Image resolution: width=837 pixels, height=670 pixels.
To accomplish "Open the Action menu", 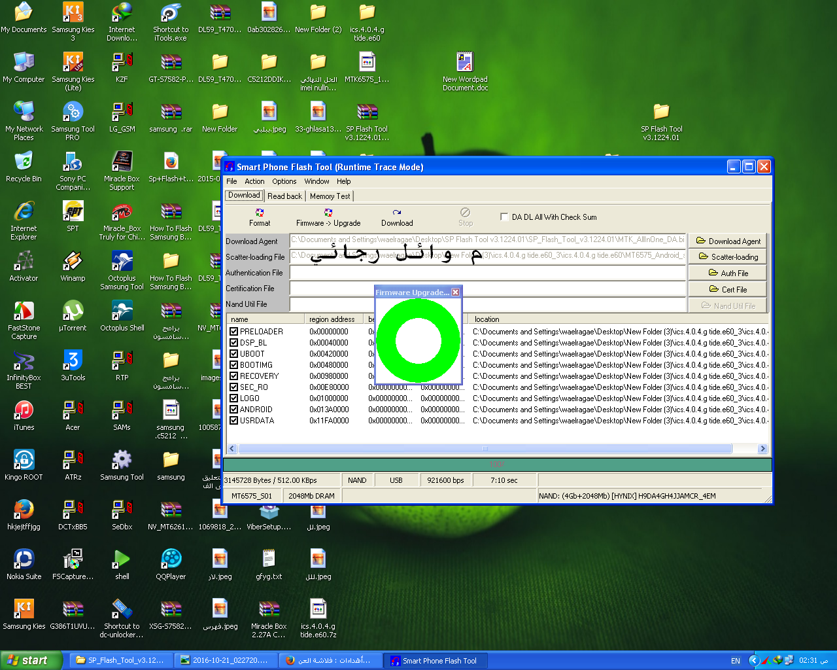I will [x=254, y=181].
